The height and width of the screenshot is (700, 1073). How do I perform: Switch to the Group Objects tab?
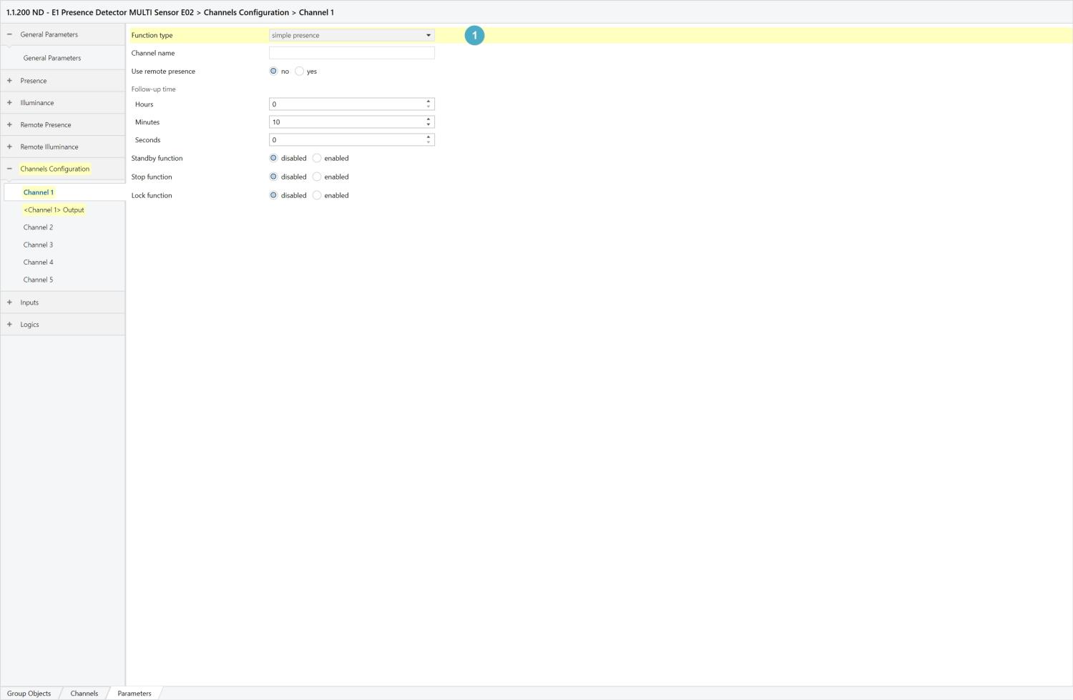click(x=29, y=694)
